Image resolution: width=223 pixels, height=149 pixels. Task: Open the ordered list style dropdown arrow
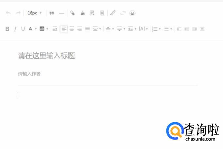pos(160,29)
